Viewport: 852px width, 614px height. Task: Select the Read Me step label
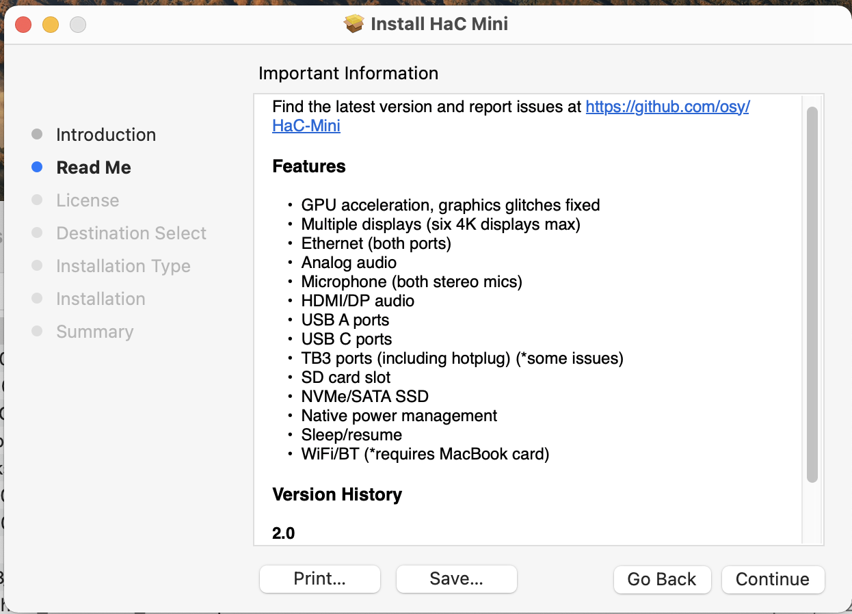[94, 168]
